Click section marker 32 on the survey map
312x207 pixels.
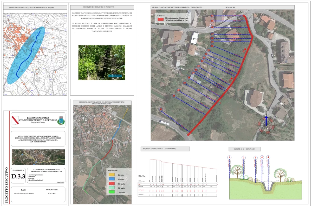coord(161,110)
